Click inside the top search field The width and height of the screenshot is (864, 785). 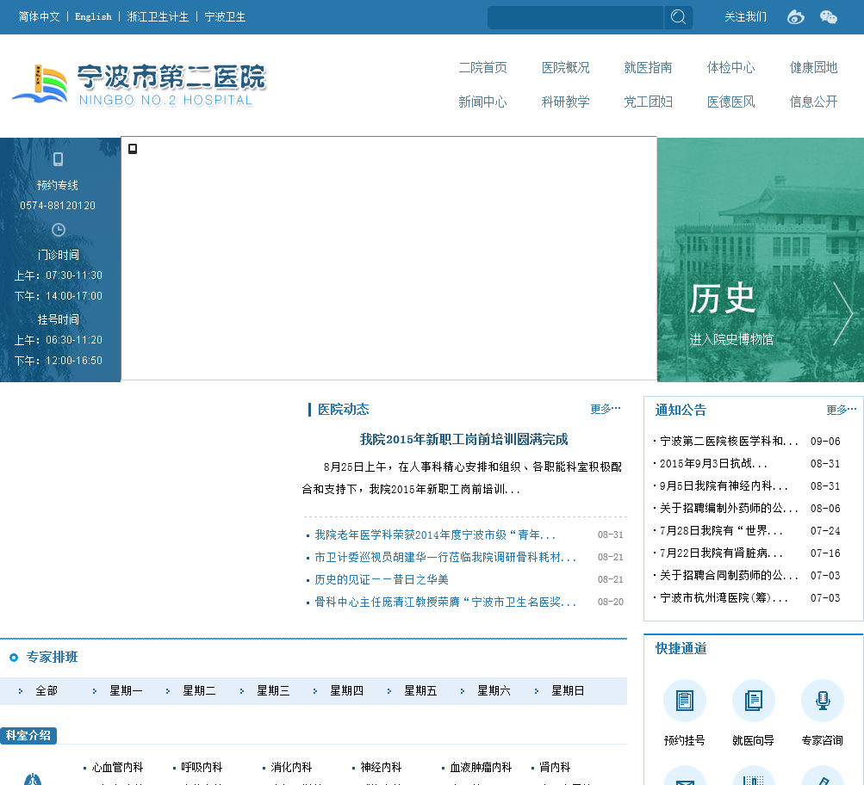(575, 17)
